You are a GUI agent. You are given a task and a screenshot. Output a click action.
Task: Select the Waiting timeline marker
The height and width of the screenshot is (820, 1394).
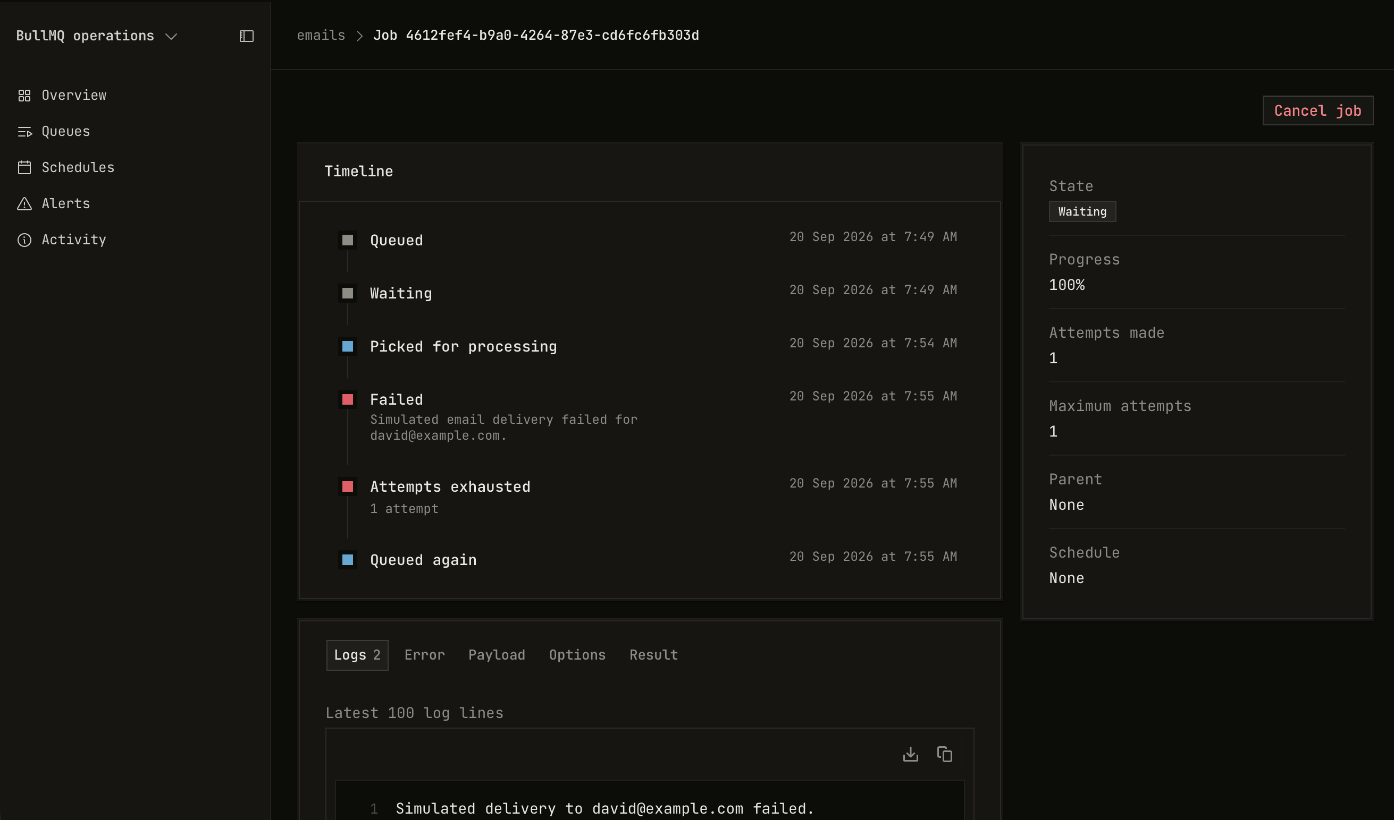pos(347,293)
